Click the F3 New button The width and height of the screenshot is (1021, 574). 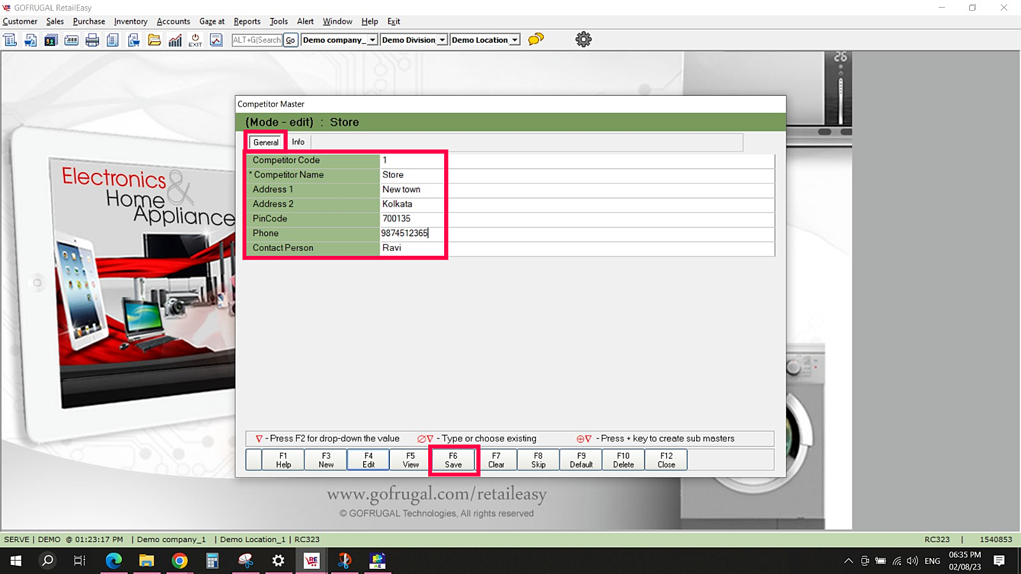coord(326,460)
